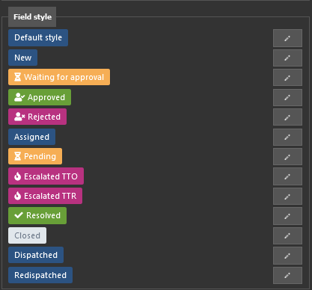This screenshot has width=312, height=290.
Task: Edit Redispatched style with pencil
Action: [x=287, y=275]
